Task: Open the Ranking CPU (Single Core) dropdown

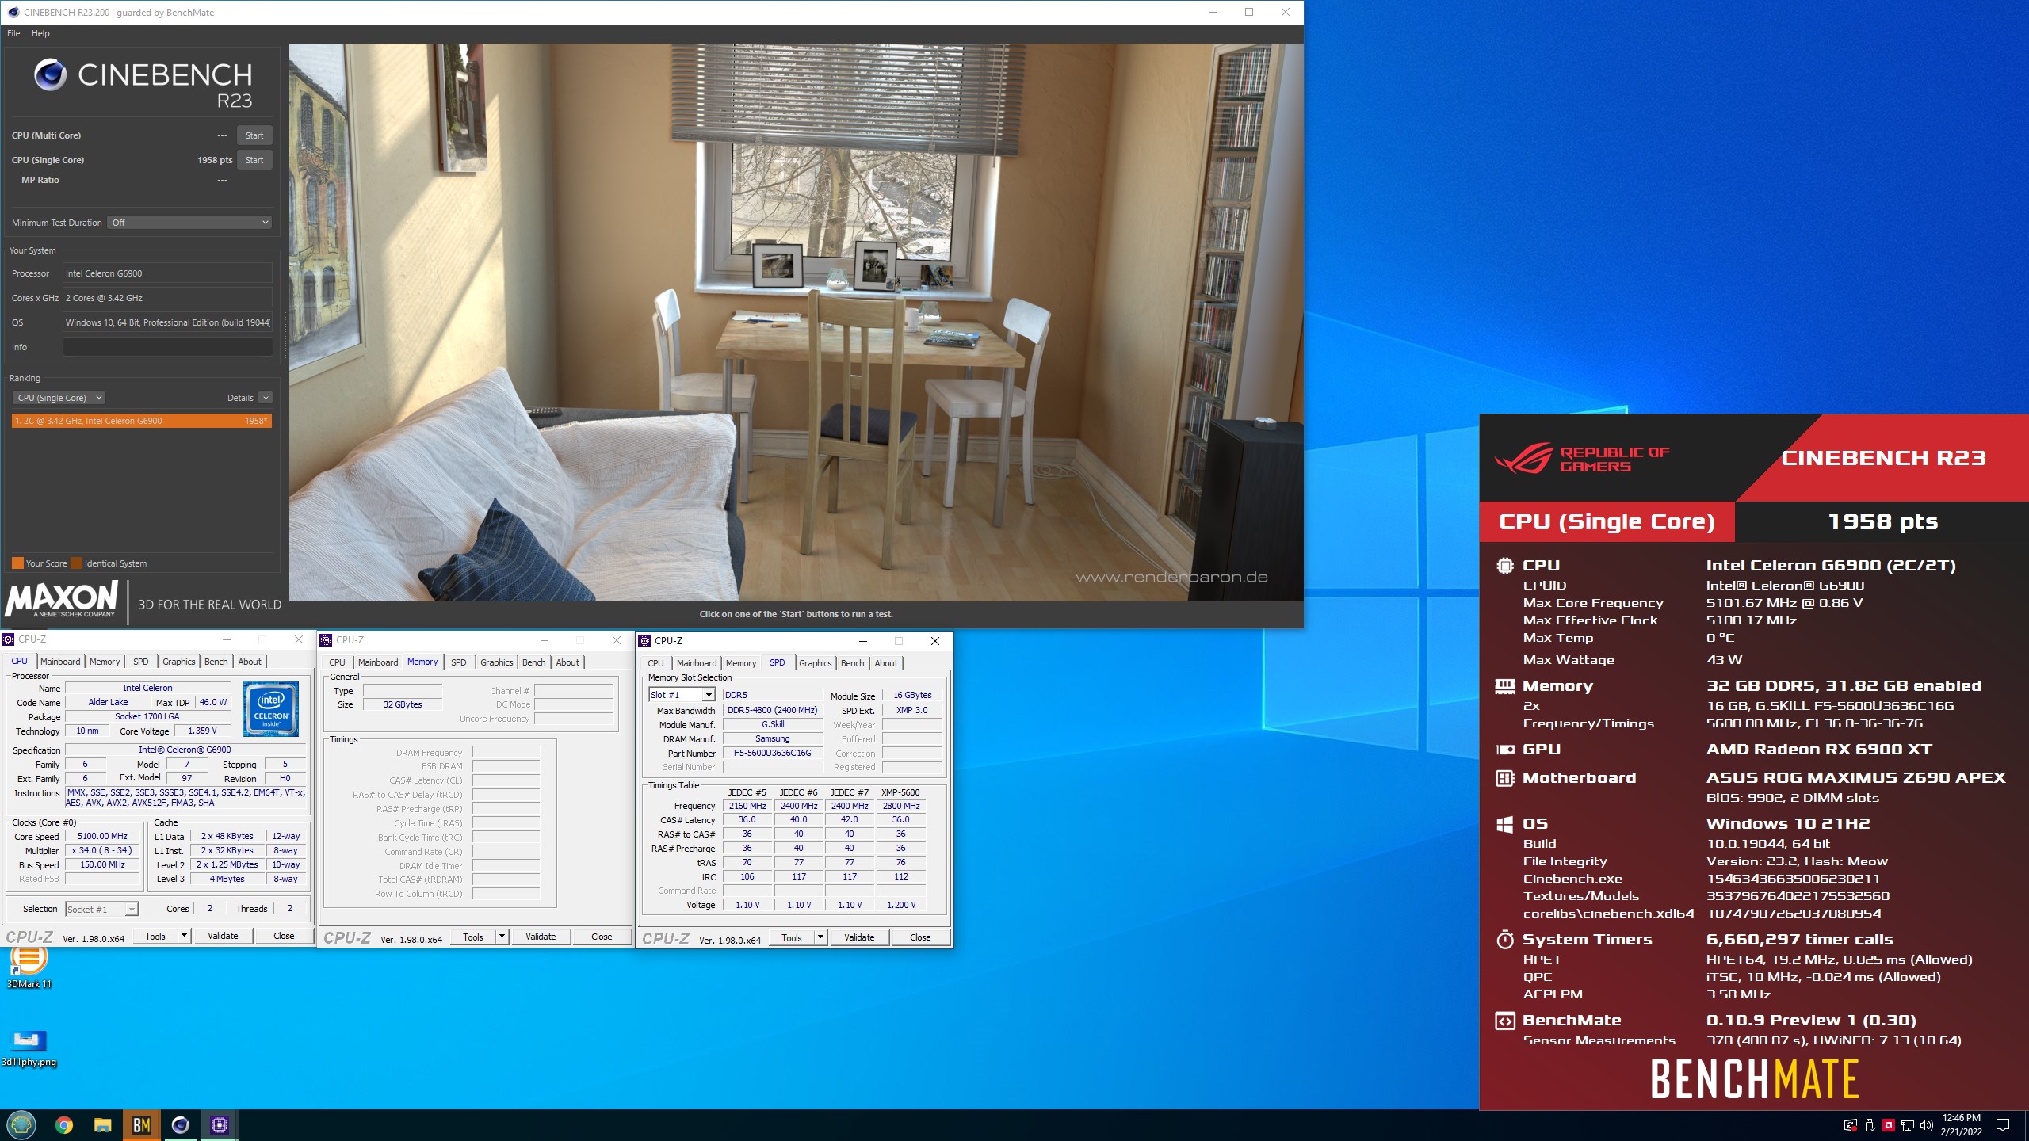Action: [59, 398]
